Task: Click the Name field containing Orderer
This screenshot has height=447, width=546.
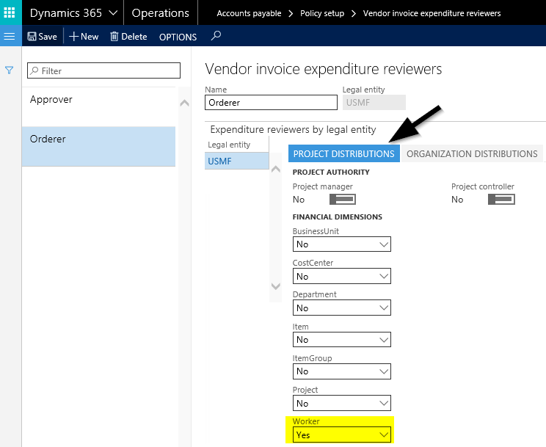Action: click(271, 103)
